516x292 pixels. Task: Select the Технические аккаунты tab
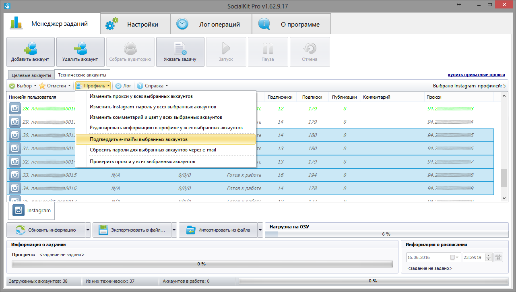point(83,75)
